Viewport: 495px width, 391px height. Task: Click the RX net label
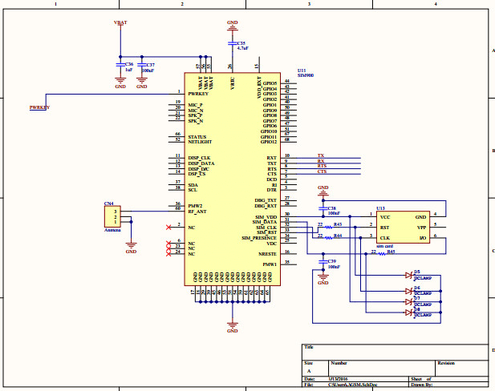321,161
